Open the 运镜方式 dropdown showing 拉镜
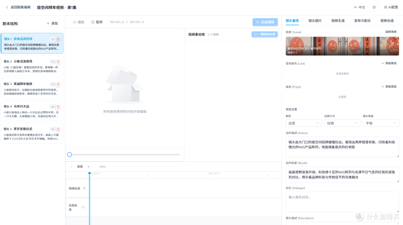This screenshot has width=403, height=225. point(342,123)
